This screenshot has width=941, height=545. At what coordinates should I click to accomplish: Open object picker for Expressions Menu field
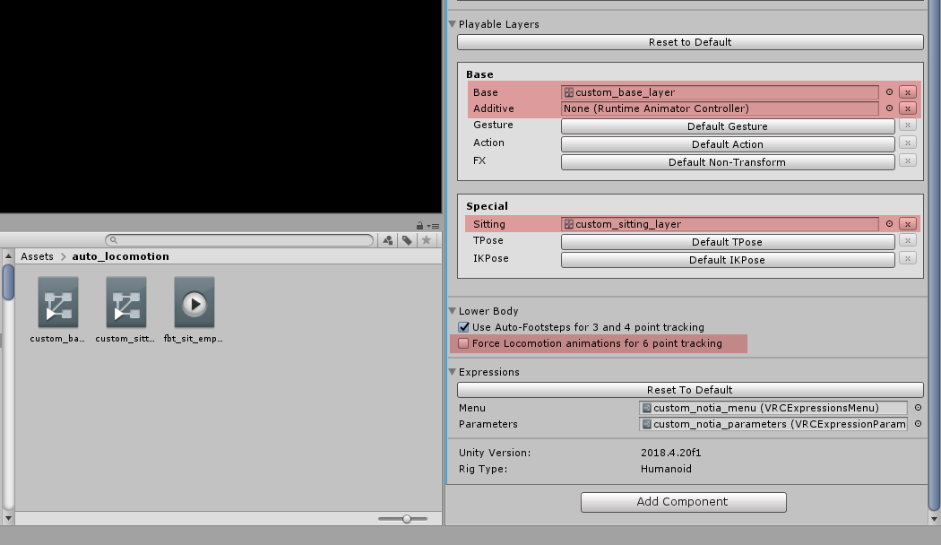(x=918, y=408)
